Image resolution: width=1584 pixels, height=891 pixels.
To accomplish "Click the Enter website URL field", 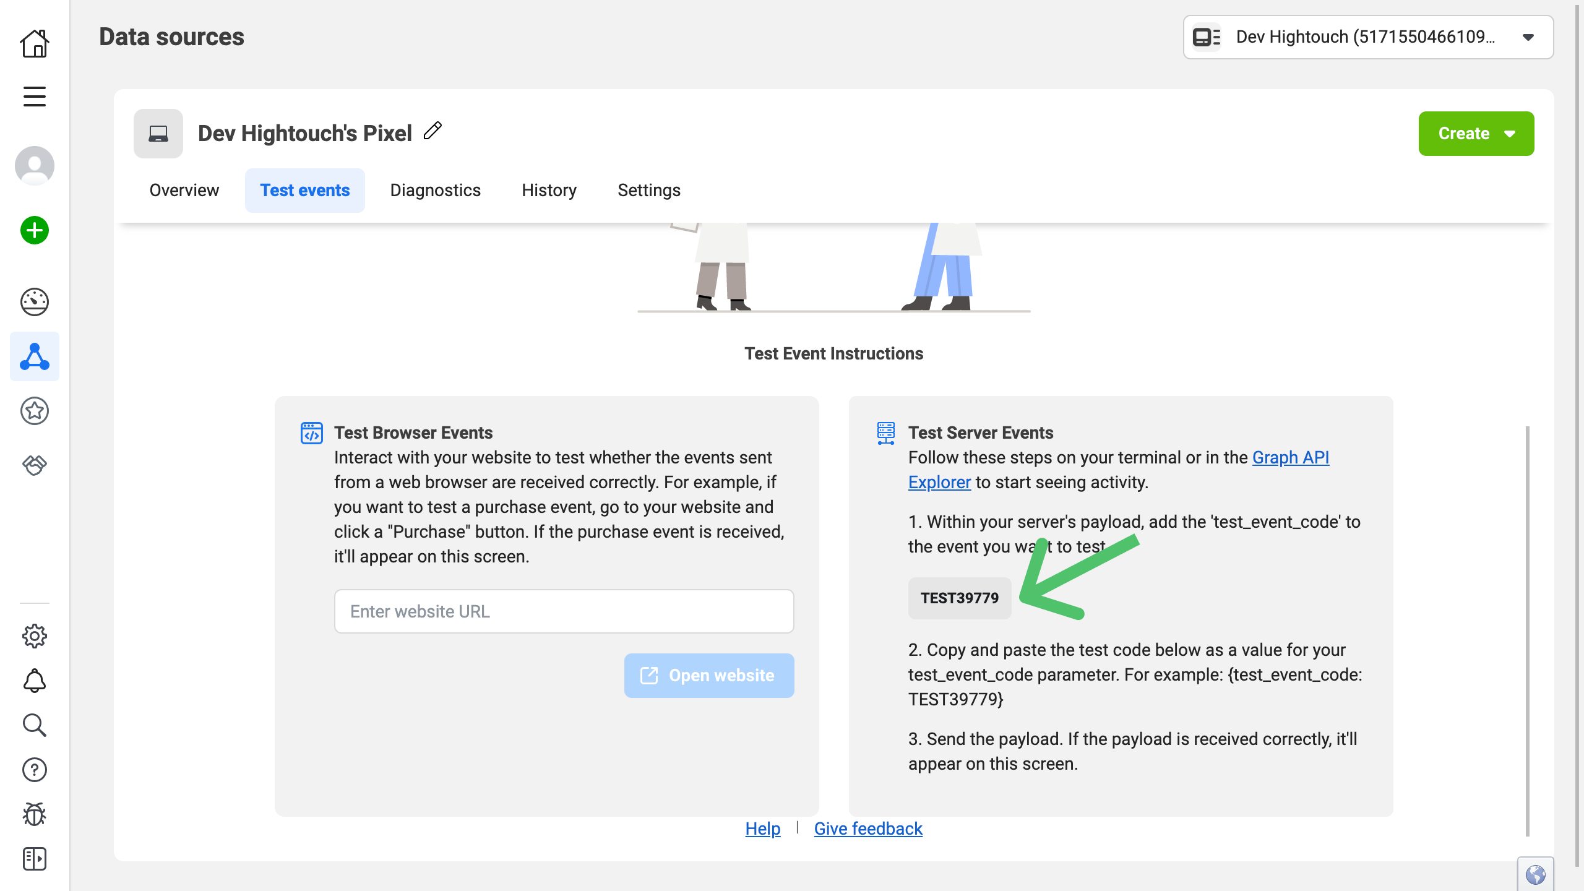I will (x=563, y=611).
